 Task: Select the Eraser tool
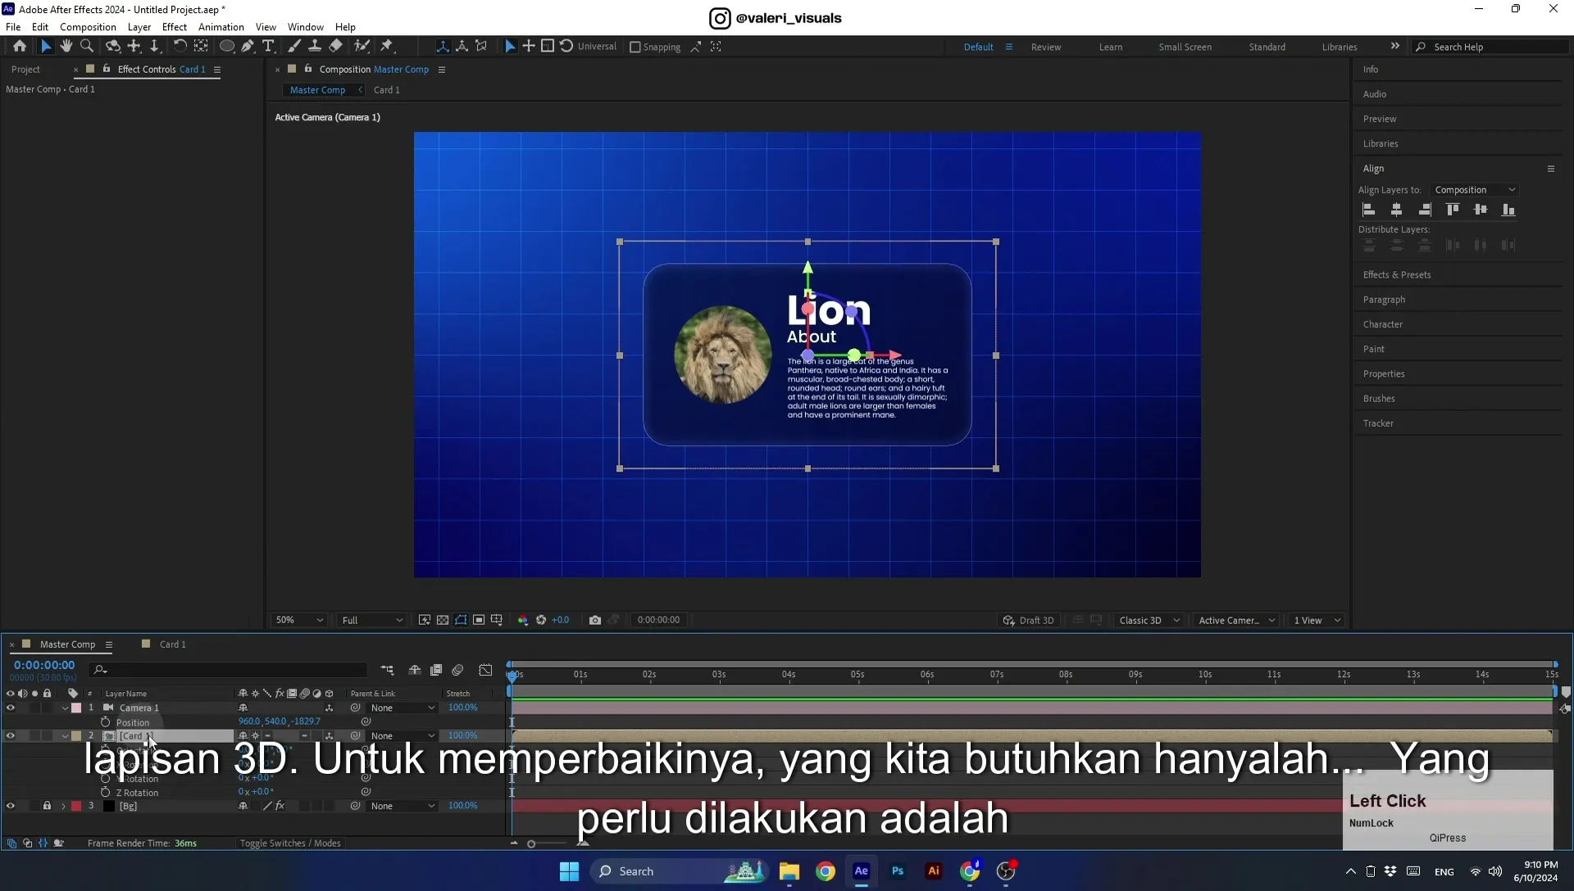pos(336,47)
